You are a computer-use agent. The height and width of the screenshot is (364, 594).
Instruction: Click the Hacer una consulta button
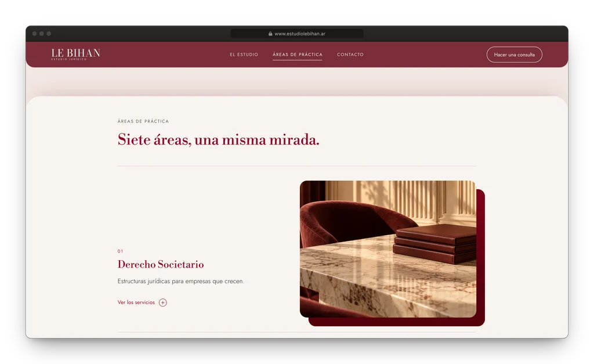pos(514,55)
